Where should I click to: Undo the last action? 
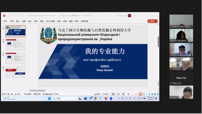coord(13,15)
